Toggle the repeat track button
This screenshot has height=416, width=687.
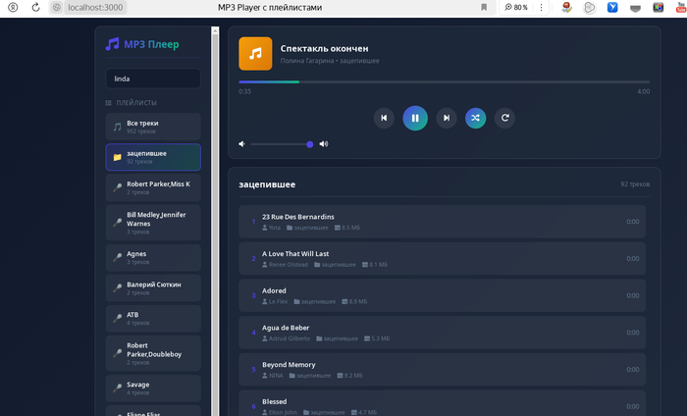504,118
